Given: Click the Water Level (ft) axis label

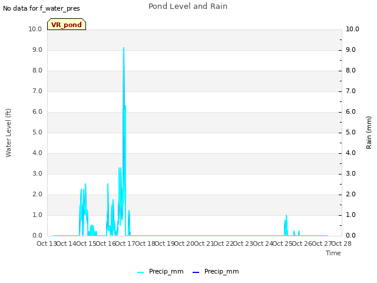Looking at the screenshot, I should click(8, 133).
